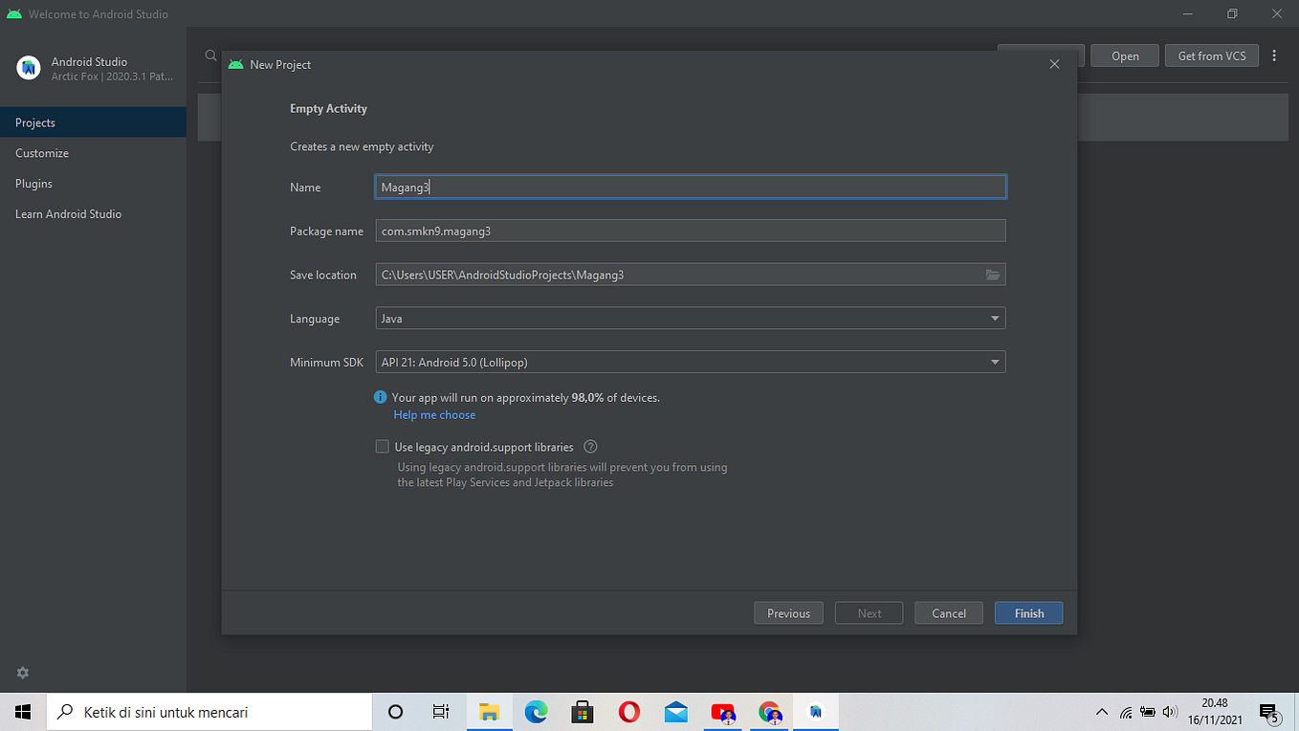
Task: Click the Help me choose link
Action: (x=434, y=414)
